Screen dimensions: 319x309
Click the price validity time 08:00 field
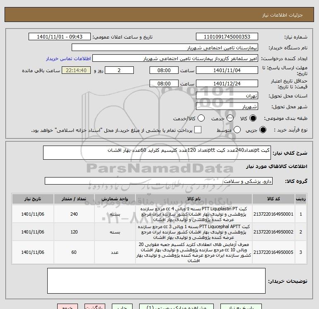[164, 83]
